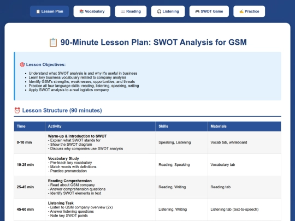Go to the Listening tab
Screen dimensions: 295x221
tap(168, 11)
